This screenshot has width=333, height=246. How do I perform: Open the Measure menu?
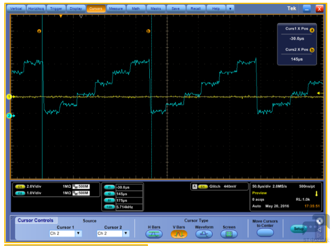click(x=116, y=9)
